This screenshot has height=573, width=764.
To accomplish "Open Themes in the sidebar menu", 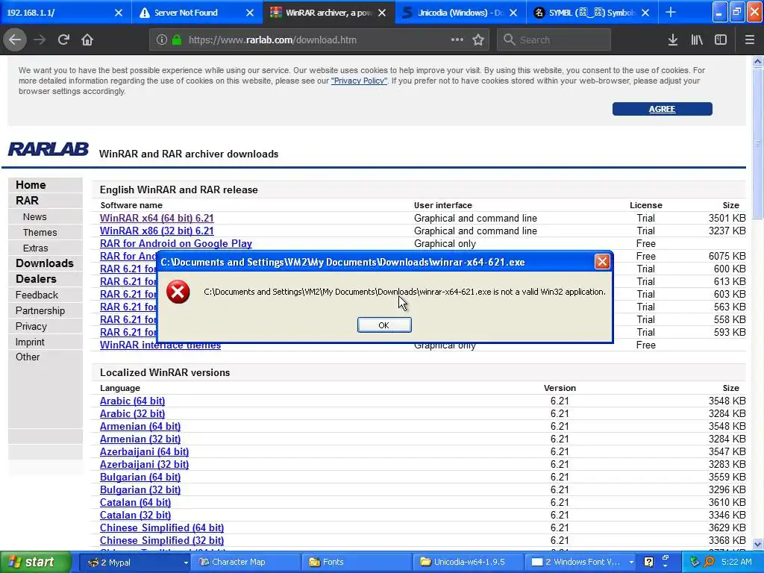I will click(40, 233).
